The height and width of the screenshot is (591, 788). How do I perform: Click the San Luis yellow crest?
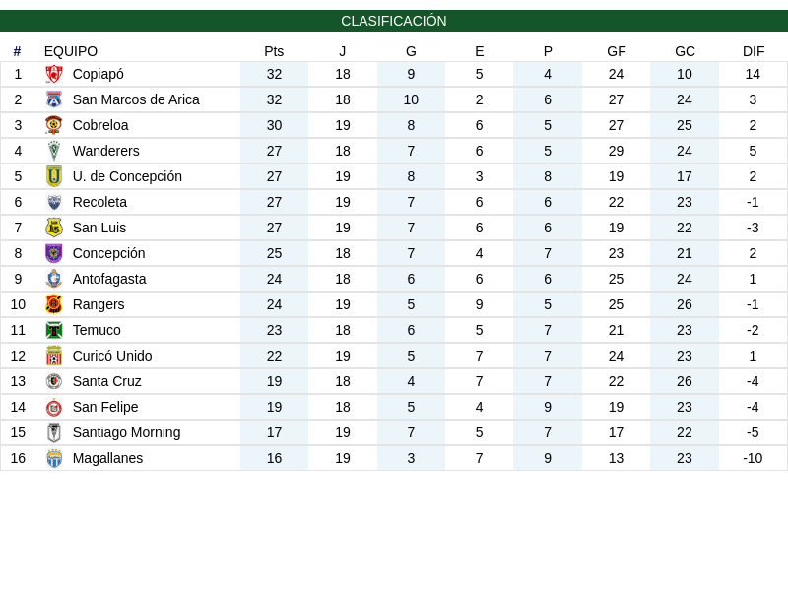coord(54,228)
